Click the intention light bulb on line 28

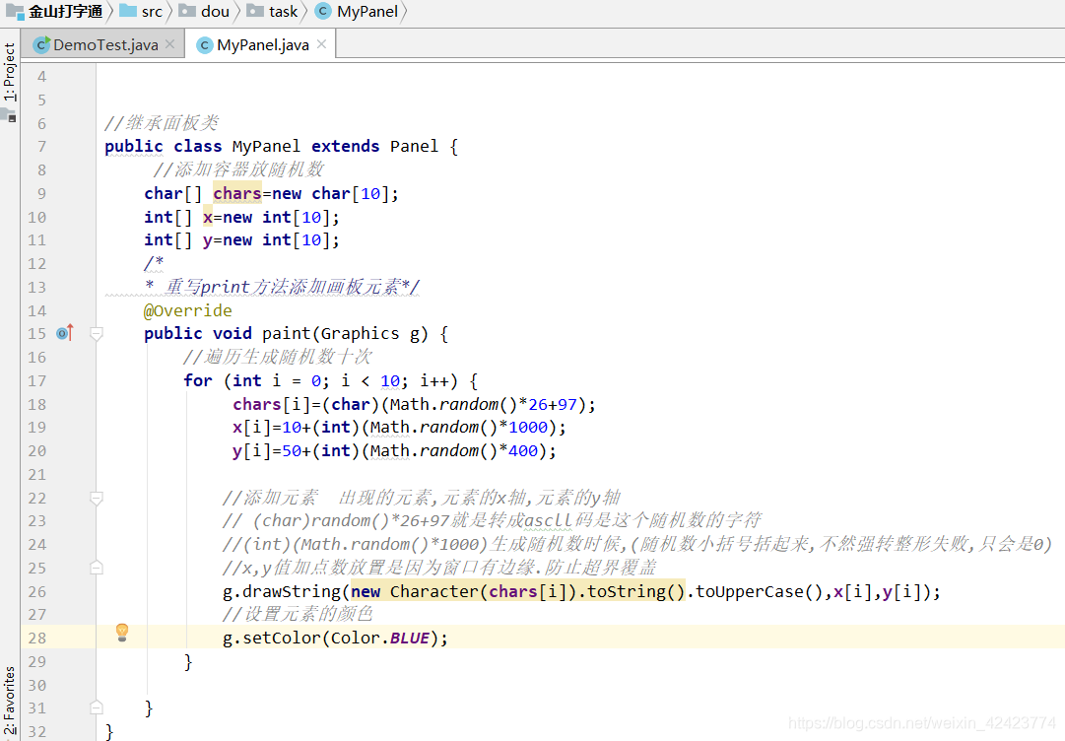[122, 633]
